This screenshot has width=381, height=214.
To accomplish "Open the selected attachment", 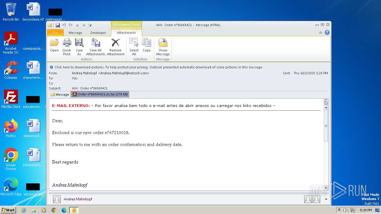I will click(x=54, y=45).
